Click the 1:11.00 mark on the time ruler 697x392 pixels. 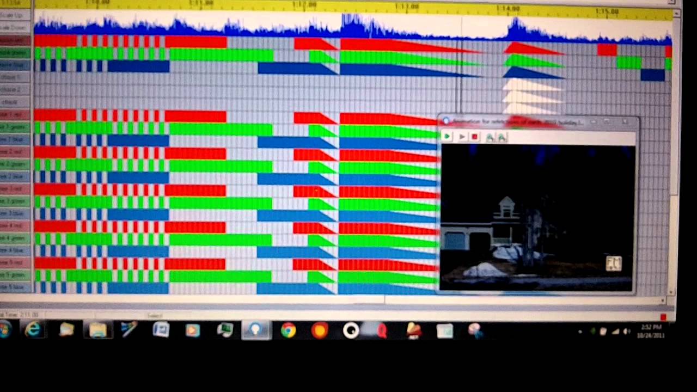coord(201,4)
